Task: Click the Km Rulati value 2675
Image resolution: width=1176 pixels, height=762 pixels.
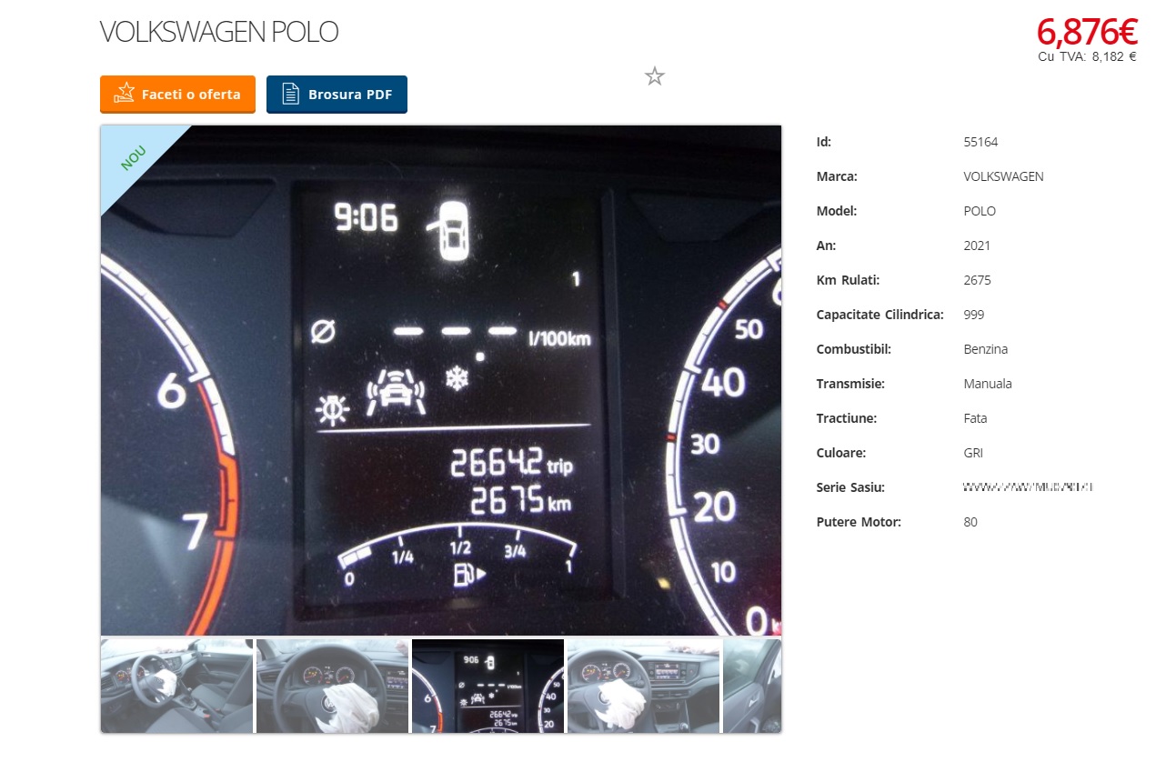Action: [x=977, y=280]
